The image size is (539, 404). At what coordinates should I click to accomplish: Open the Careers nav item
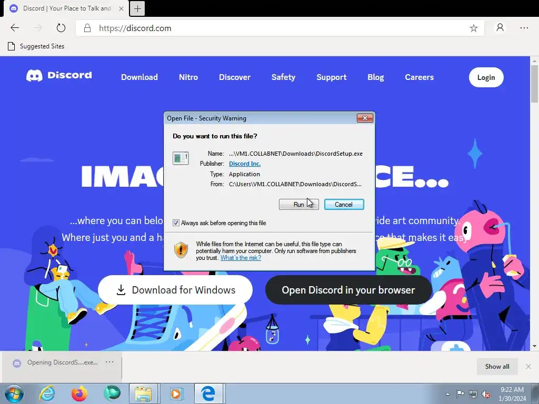coord(419,77)
